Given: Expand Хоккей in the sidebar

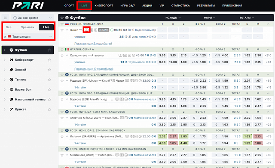Looking at the screenshot, I should pos(5,70).
